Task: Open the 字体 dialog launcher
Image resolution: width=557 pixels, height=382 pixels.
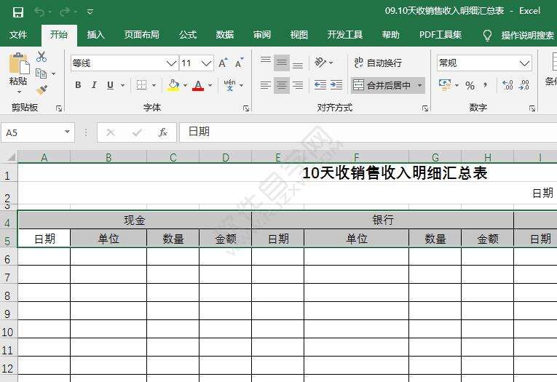Action: (246, 108)
